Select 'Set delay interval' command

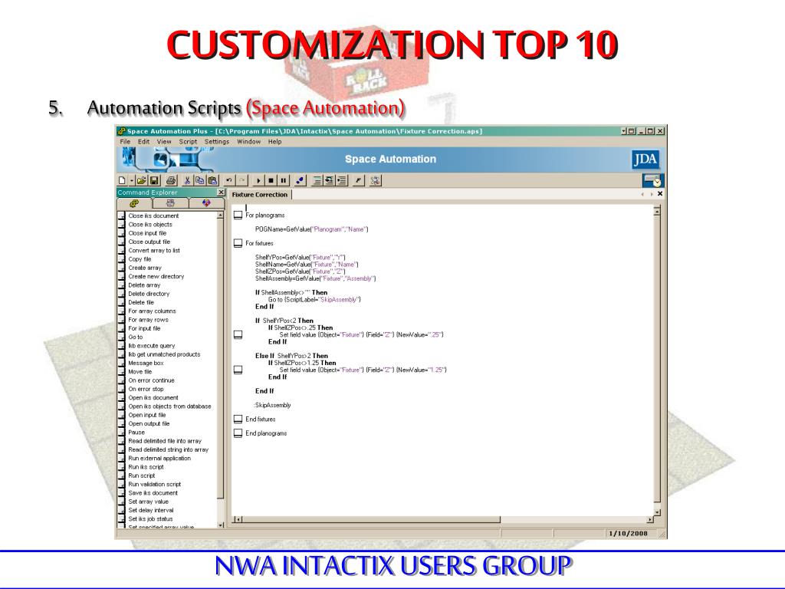[151, 510]
